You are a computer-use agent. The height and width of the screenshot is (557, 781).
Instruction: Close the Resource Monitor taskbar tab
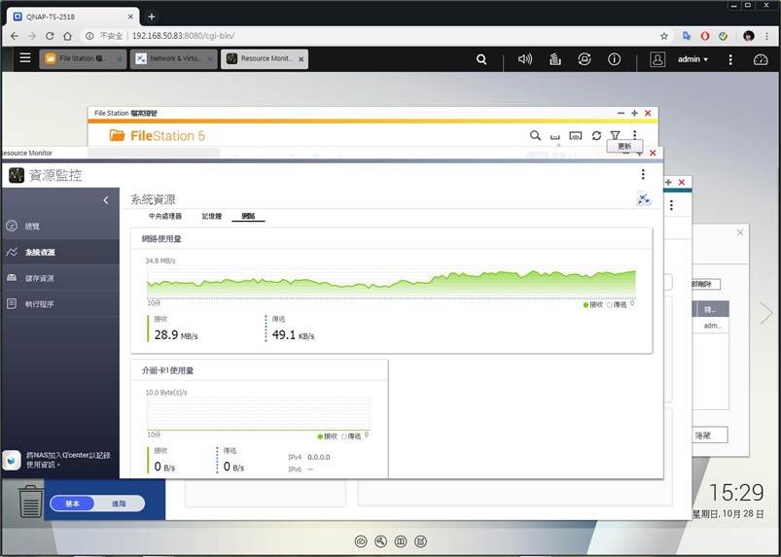click(x=301, y=59)
